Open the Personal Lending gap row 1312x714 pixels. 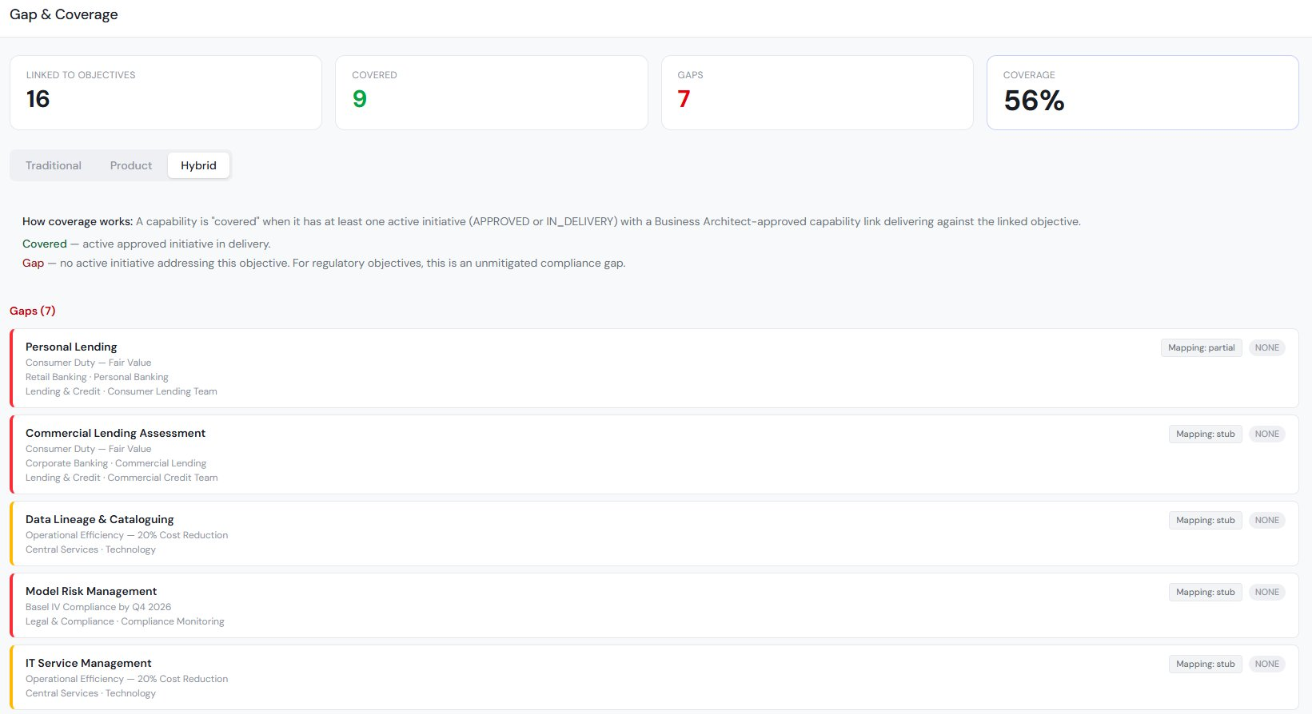pos(71,347)
